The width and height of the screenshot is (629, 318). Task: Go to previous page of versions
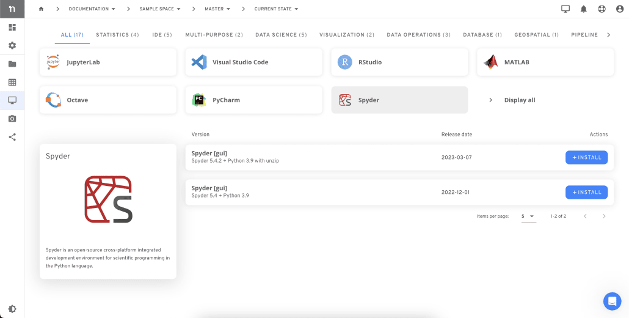click(585, 216)
